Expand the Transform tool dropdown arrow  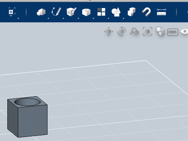(18, 18)
